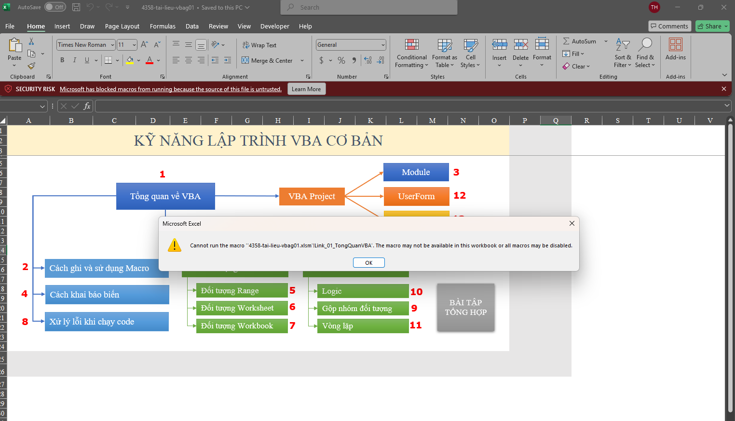Toggle Bold formatting
The height and width of the screenshot is (421, 735).
62,60
